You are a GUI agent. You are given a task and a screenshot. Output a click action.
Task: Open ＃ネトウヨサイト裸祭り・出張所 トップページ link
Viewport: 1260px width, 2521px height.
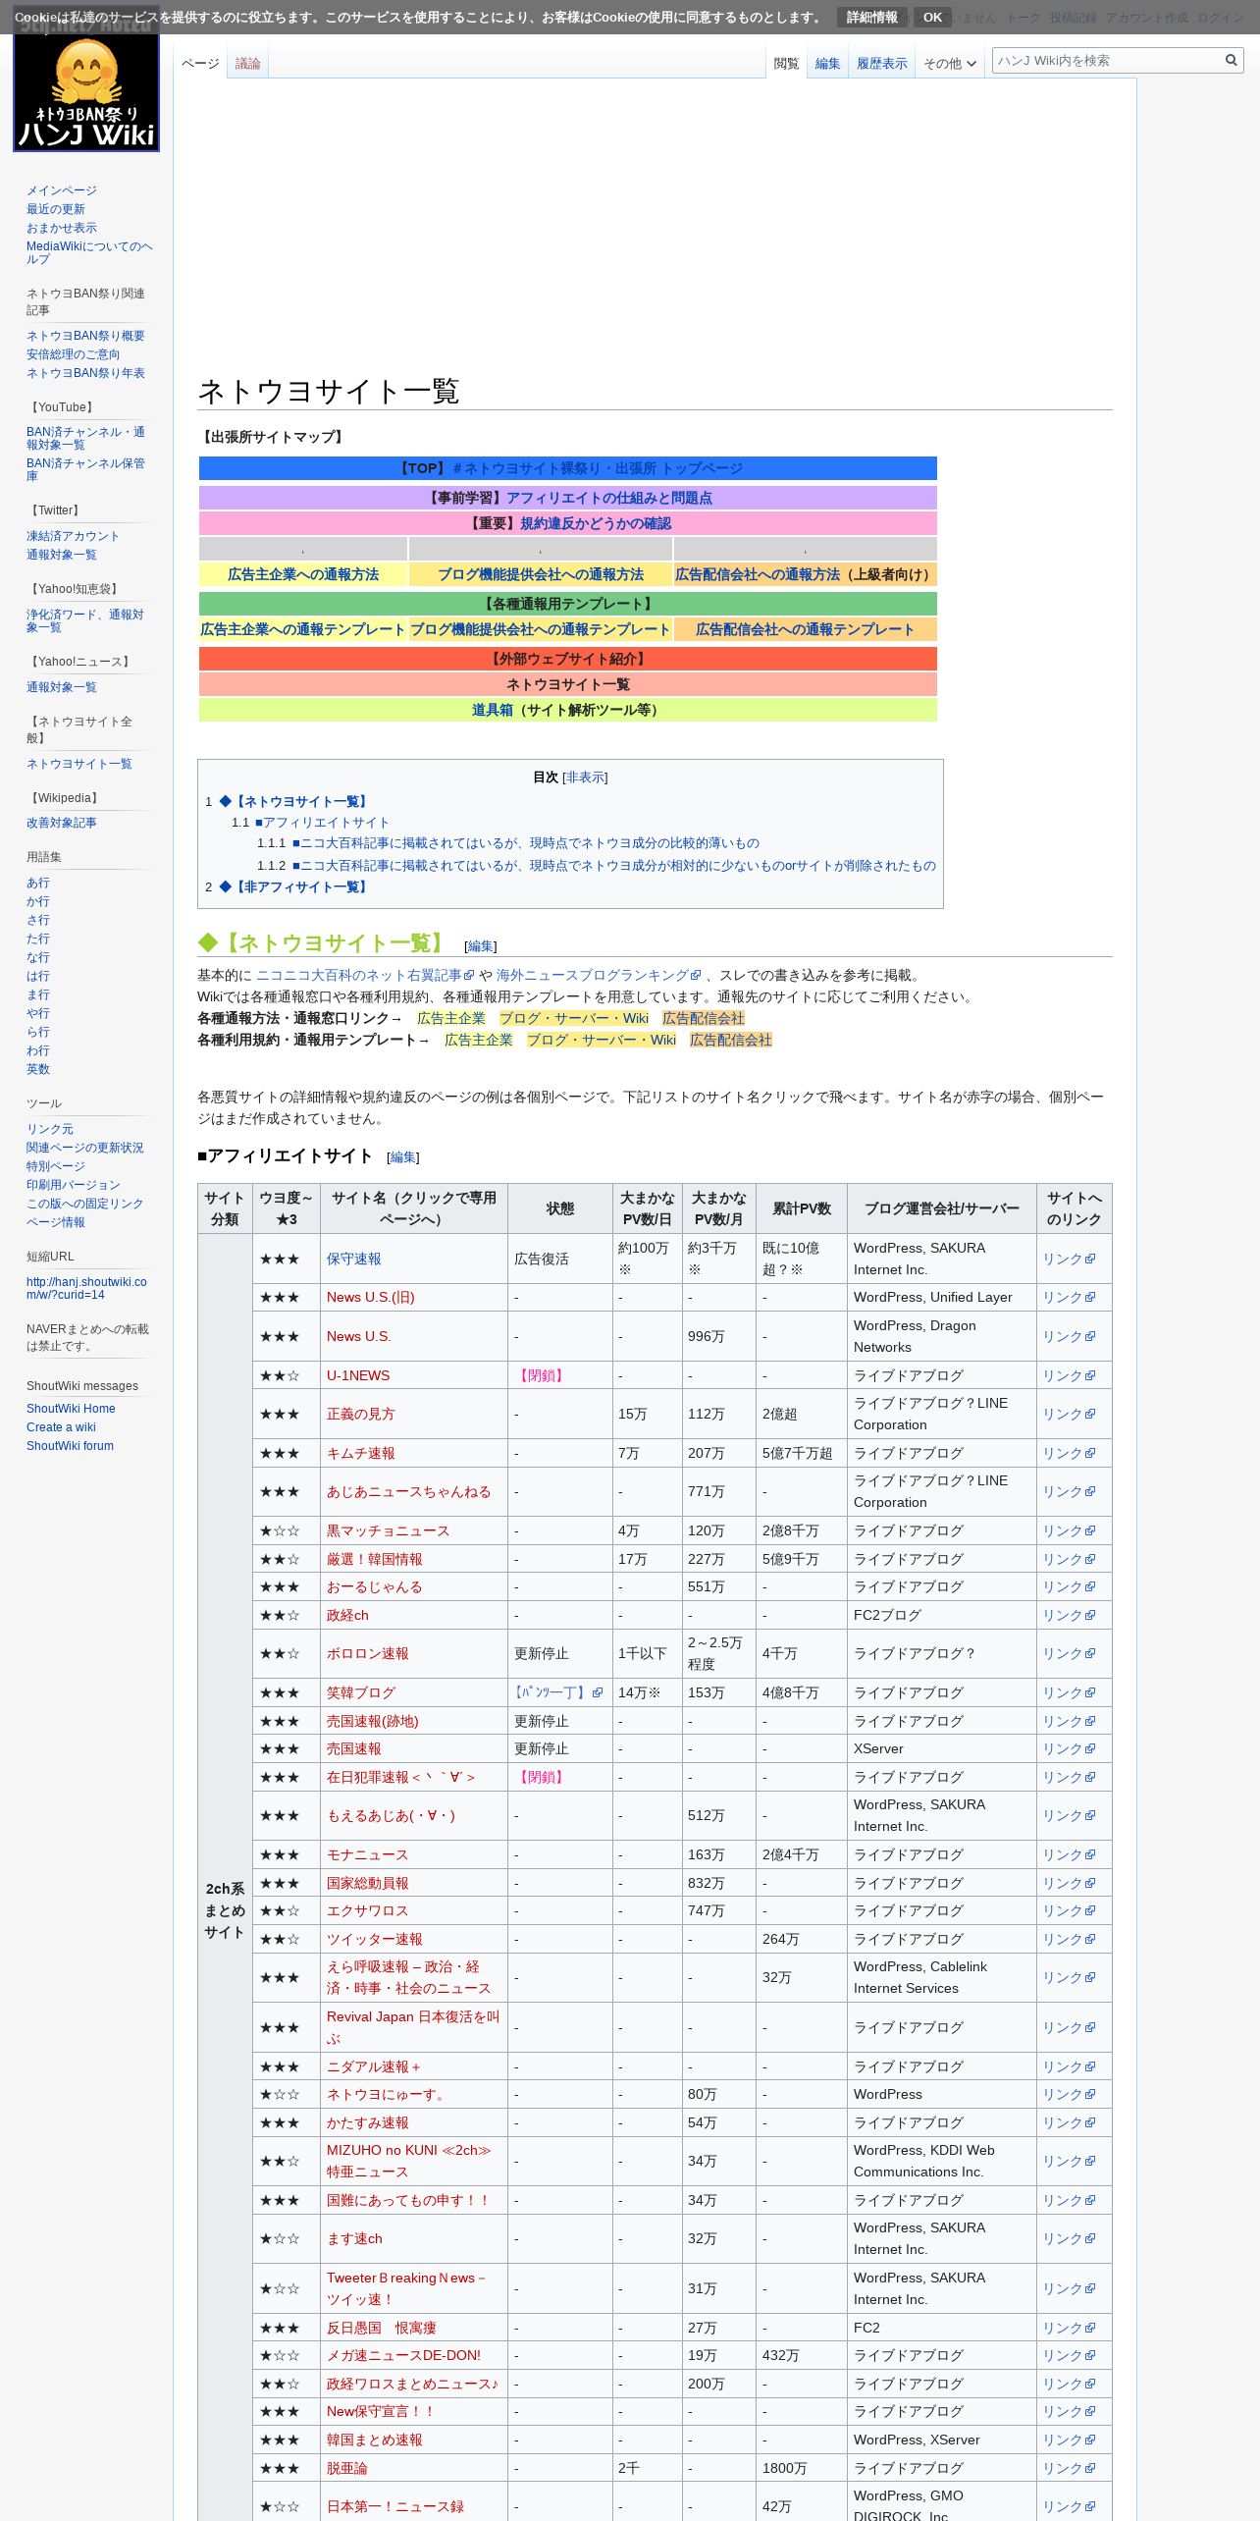(598, 469)
